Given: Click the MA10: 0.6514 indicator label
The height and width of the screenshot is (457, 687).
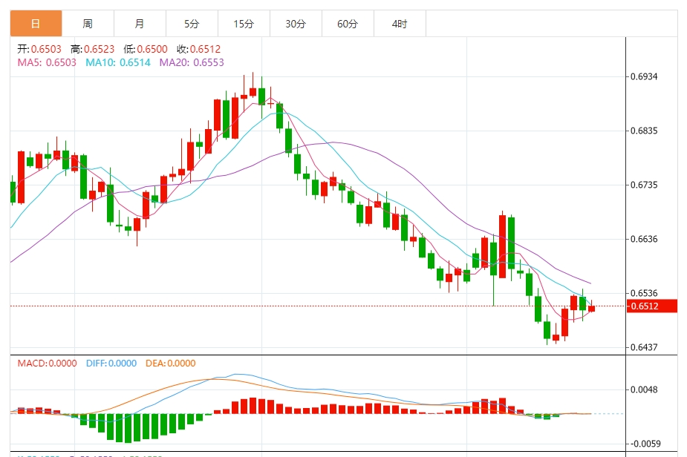Looking at the screenshot, I should coord(118,62).
